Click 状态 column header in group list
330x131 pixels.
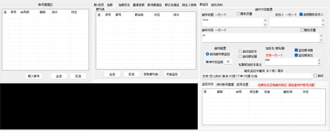pyautogui.click(x=162, y=15)
